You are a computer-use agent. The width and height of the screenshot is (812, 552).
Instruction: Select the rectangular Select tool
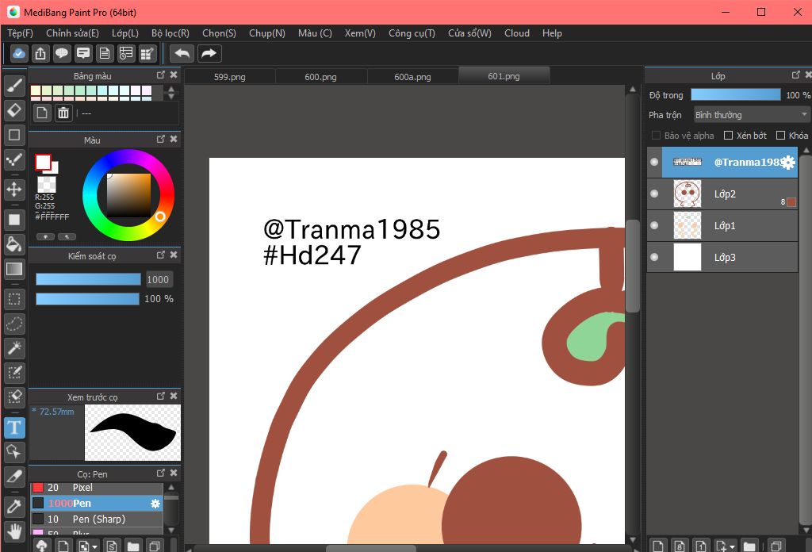pos(14,299)
